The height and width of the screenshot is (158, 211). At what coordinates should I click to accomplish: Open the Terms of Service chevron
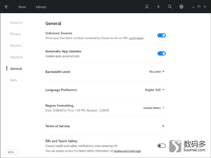click(163, 126)
